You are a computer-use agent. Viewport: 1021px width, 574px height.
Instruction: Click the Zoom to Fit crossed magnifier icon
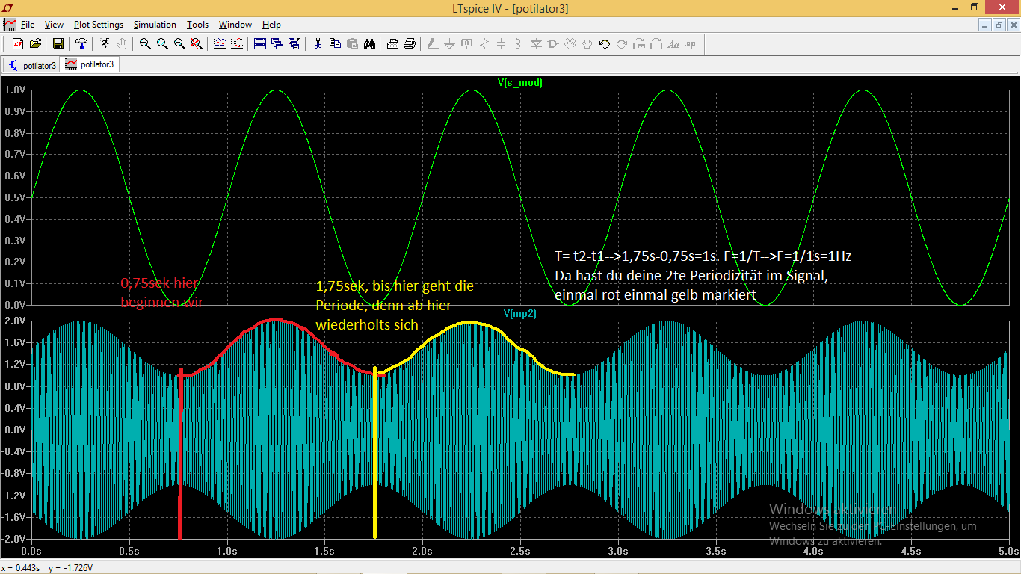click(x=197, y=44)
